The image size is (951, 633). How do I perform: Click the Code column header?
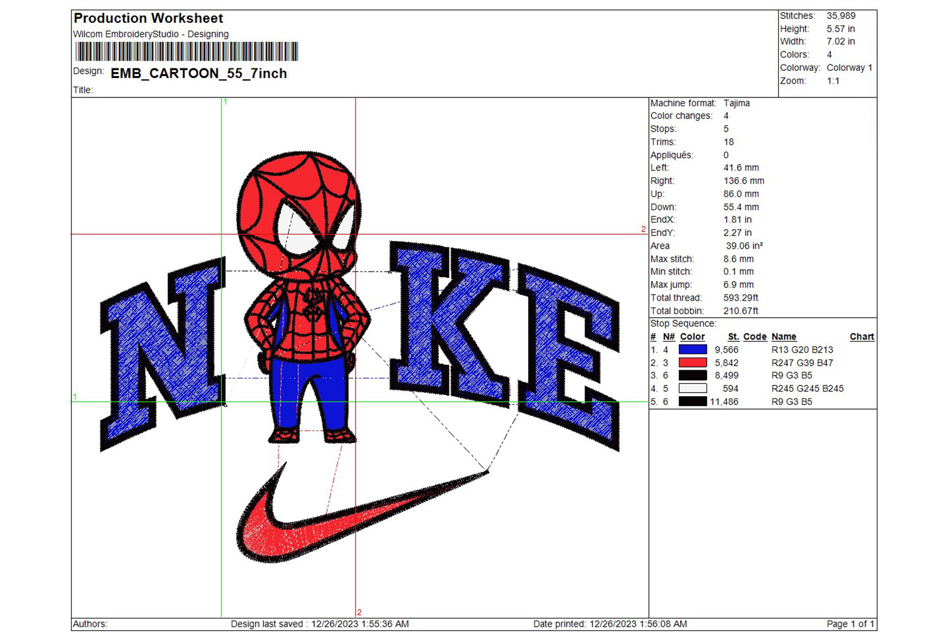(x=755, y=337)
